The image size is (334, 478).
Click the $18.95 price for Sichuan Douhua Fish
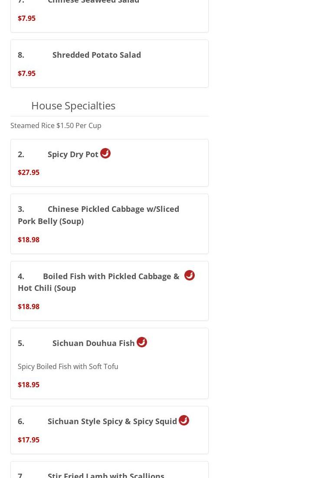pyautogui.click(x=29, y=384)
